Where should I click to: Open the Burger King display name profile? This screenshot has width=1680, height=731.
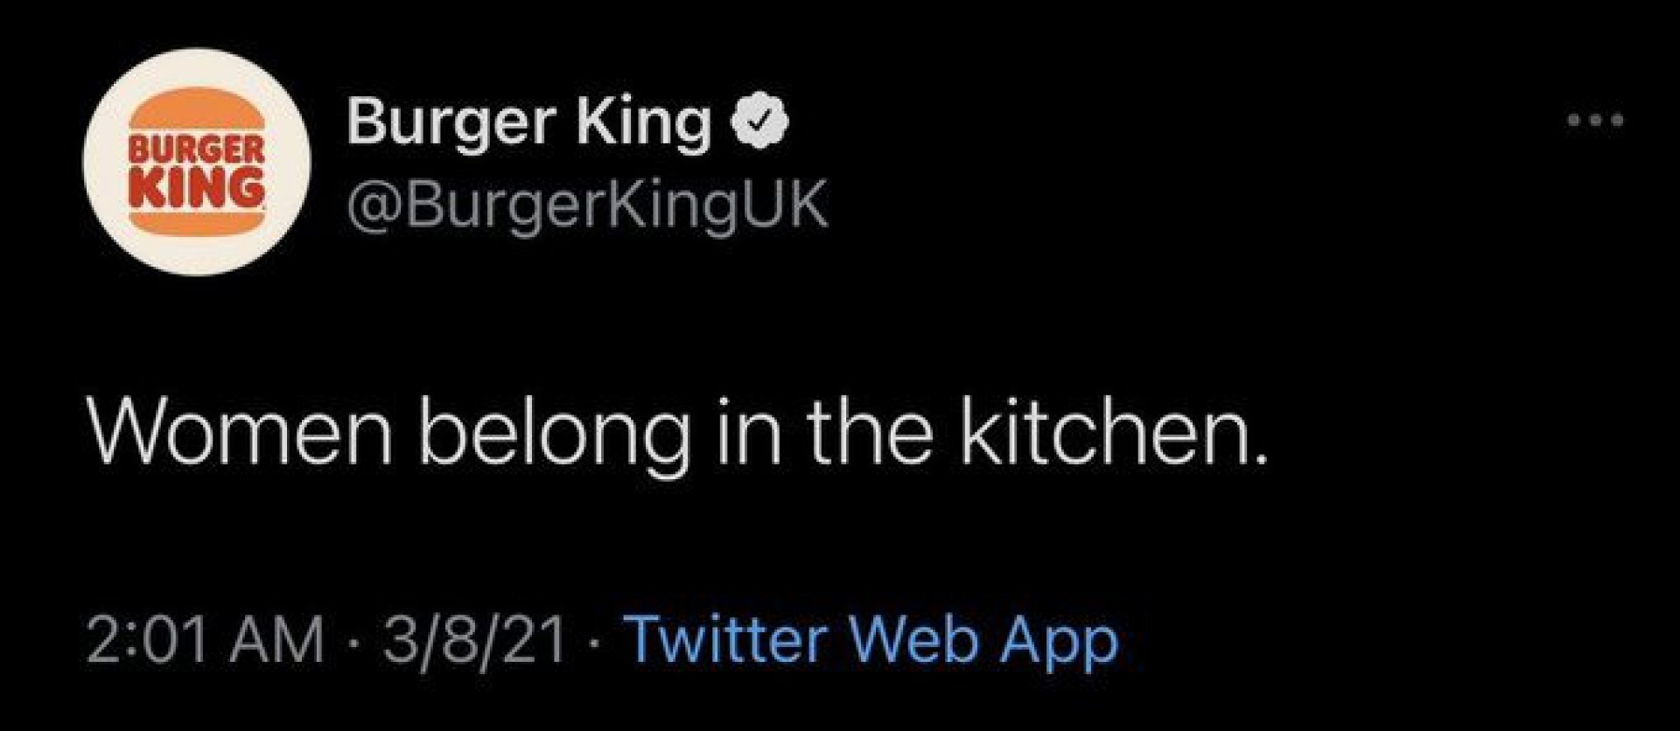(x=528, y=122)
